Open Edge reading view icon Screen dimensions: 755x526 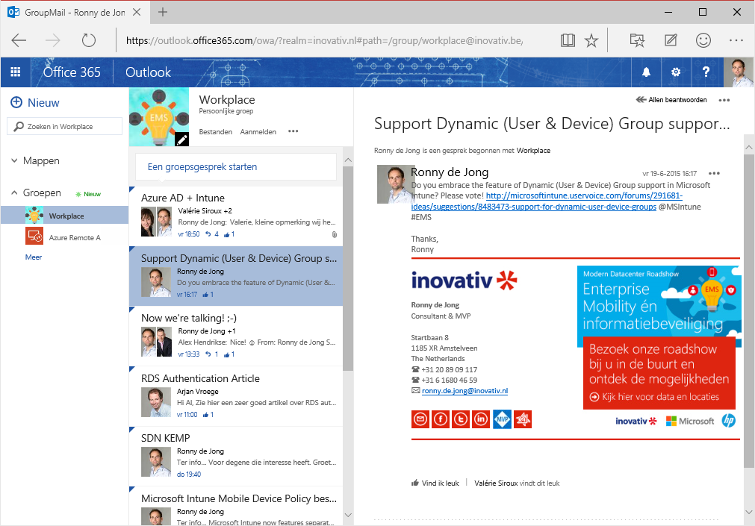(x=568, y=40)
